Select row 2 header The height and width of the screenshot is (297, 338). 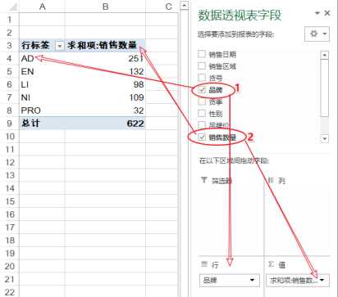(10, 33)
